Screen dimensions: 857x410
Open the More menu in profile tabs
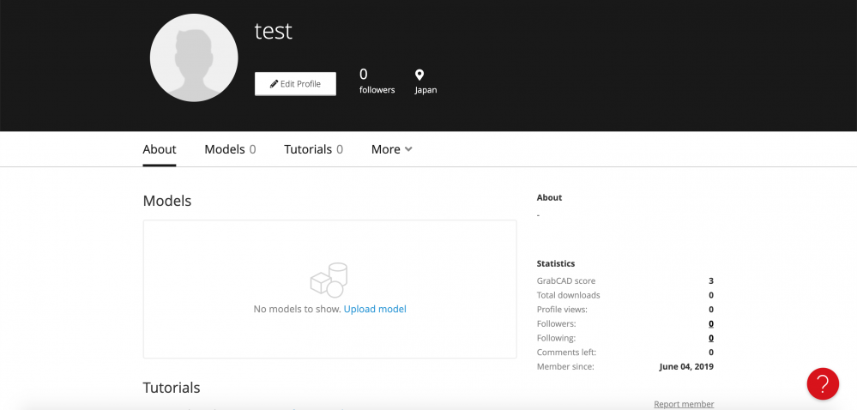(391, 149)
